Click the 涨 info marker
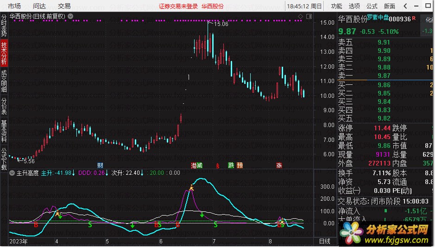Viewport: 436px width, 248px height. [279, 165]
